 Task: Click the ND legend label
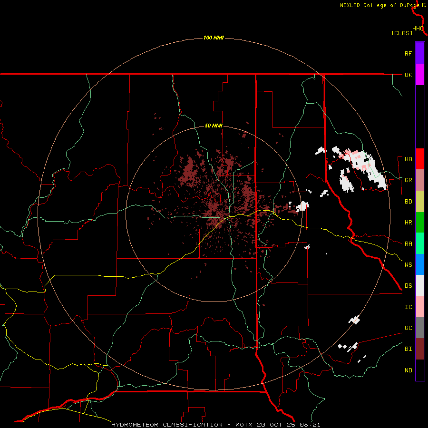click(409, 370)
